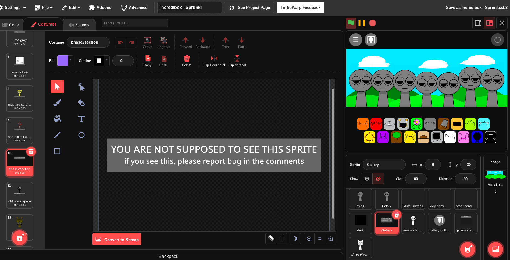510x260 pixels.
Task: Click the Undo arrow
Action: point(121,42)
